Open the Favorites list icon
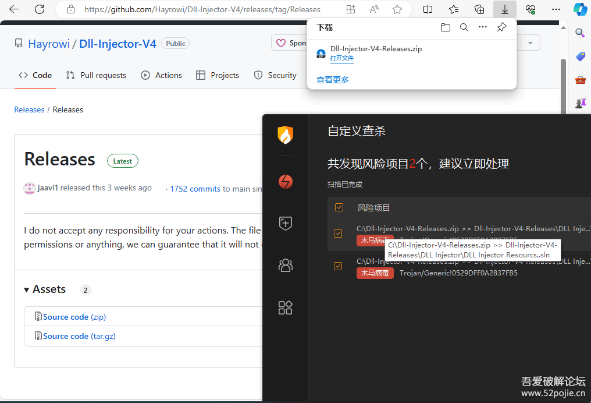The height and width of the screenshot is (403, 591). coord(454,9)
